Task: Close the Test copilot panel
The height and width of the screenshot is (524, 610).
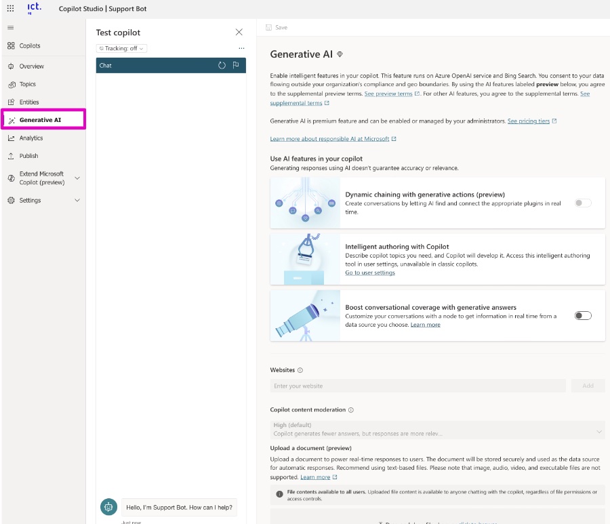Action: (239, 33)
